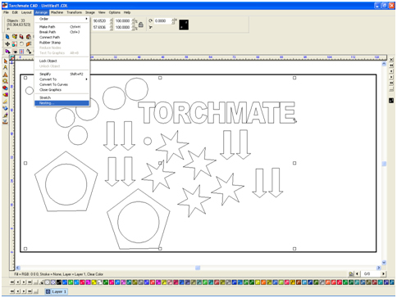Click the ruler origin corner icon

pyautogui.click(x=12, y=57)
